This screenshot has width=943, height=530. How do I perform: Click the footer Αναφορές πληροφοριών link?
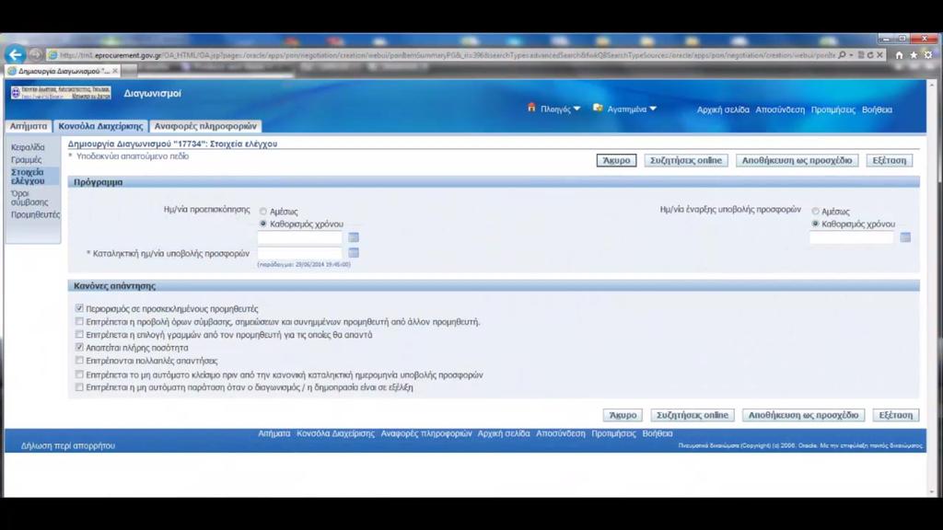(425, 433)
